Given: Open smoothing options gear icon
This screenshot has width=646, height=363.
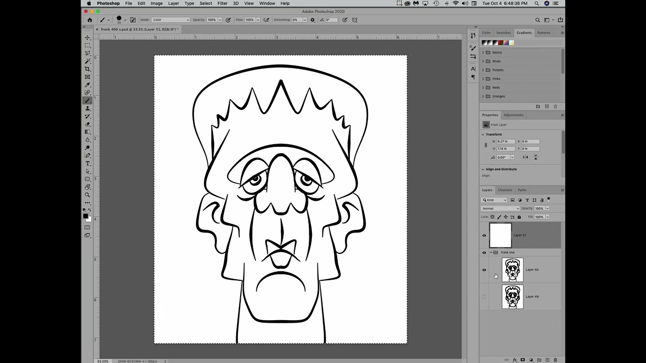Looking at the screenshot, I should (312, 20).
